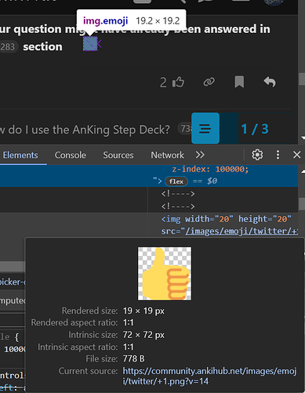
Task: Like the post with thumbs-up icon
Action: click(179, 83)
